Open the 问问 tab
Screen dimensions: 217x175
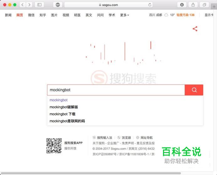pos(100,15)
